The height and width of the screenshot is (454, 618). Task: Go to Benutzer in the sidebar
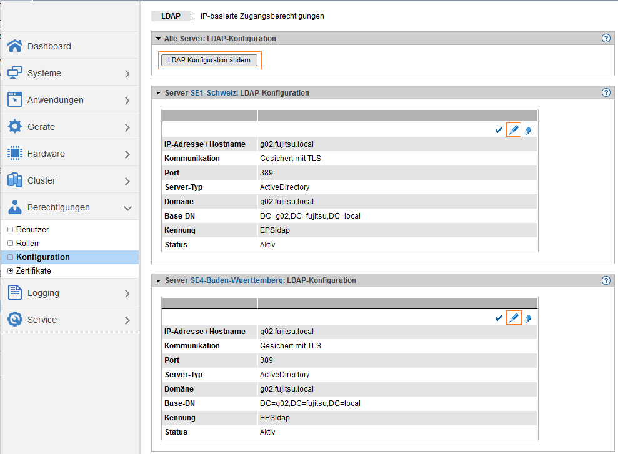click(32, 230)
